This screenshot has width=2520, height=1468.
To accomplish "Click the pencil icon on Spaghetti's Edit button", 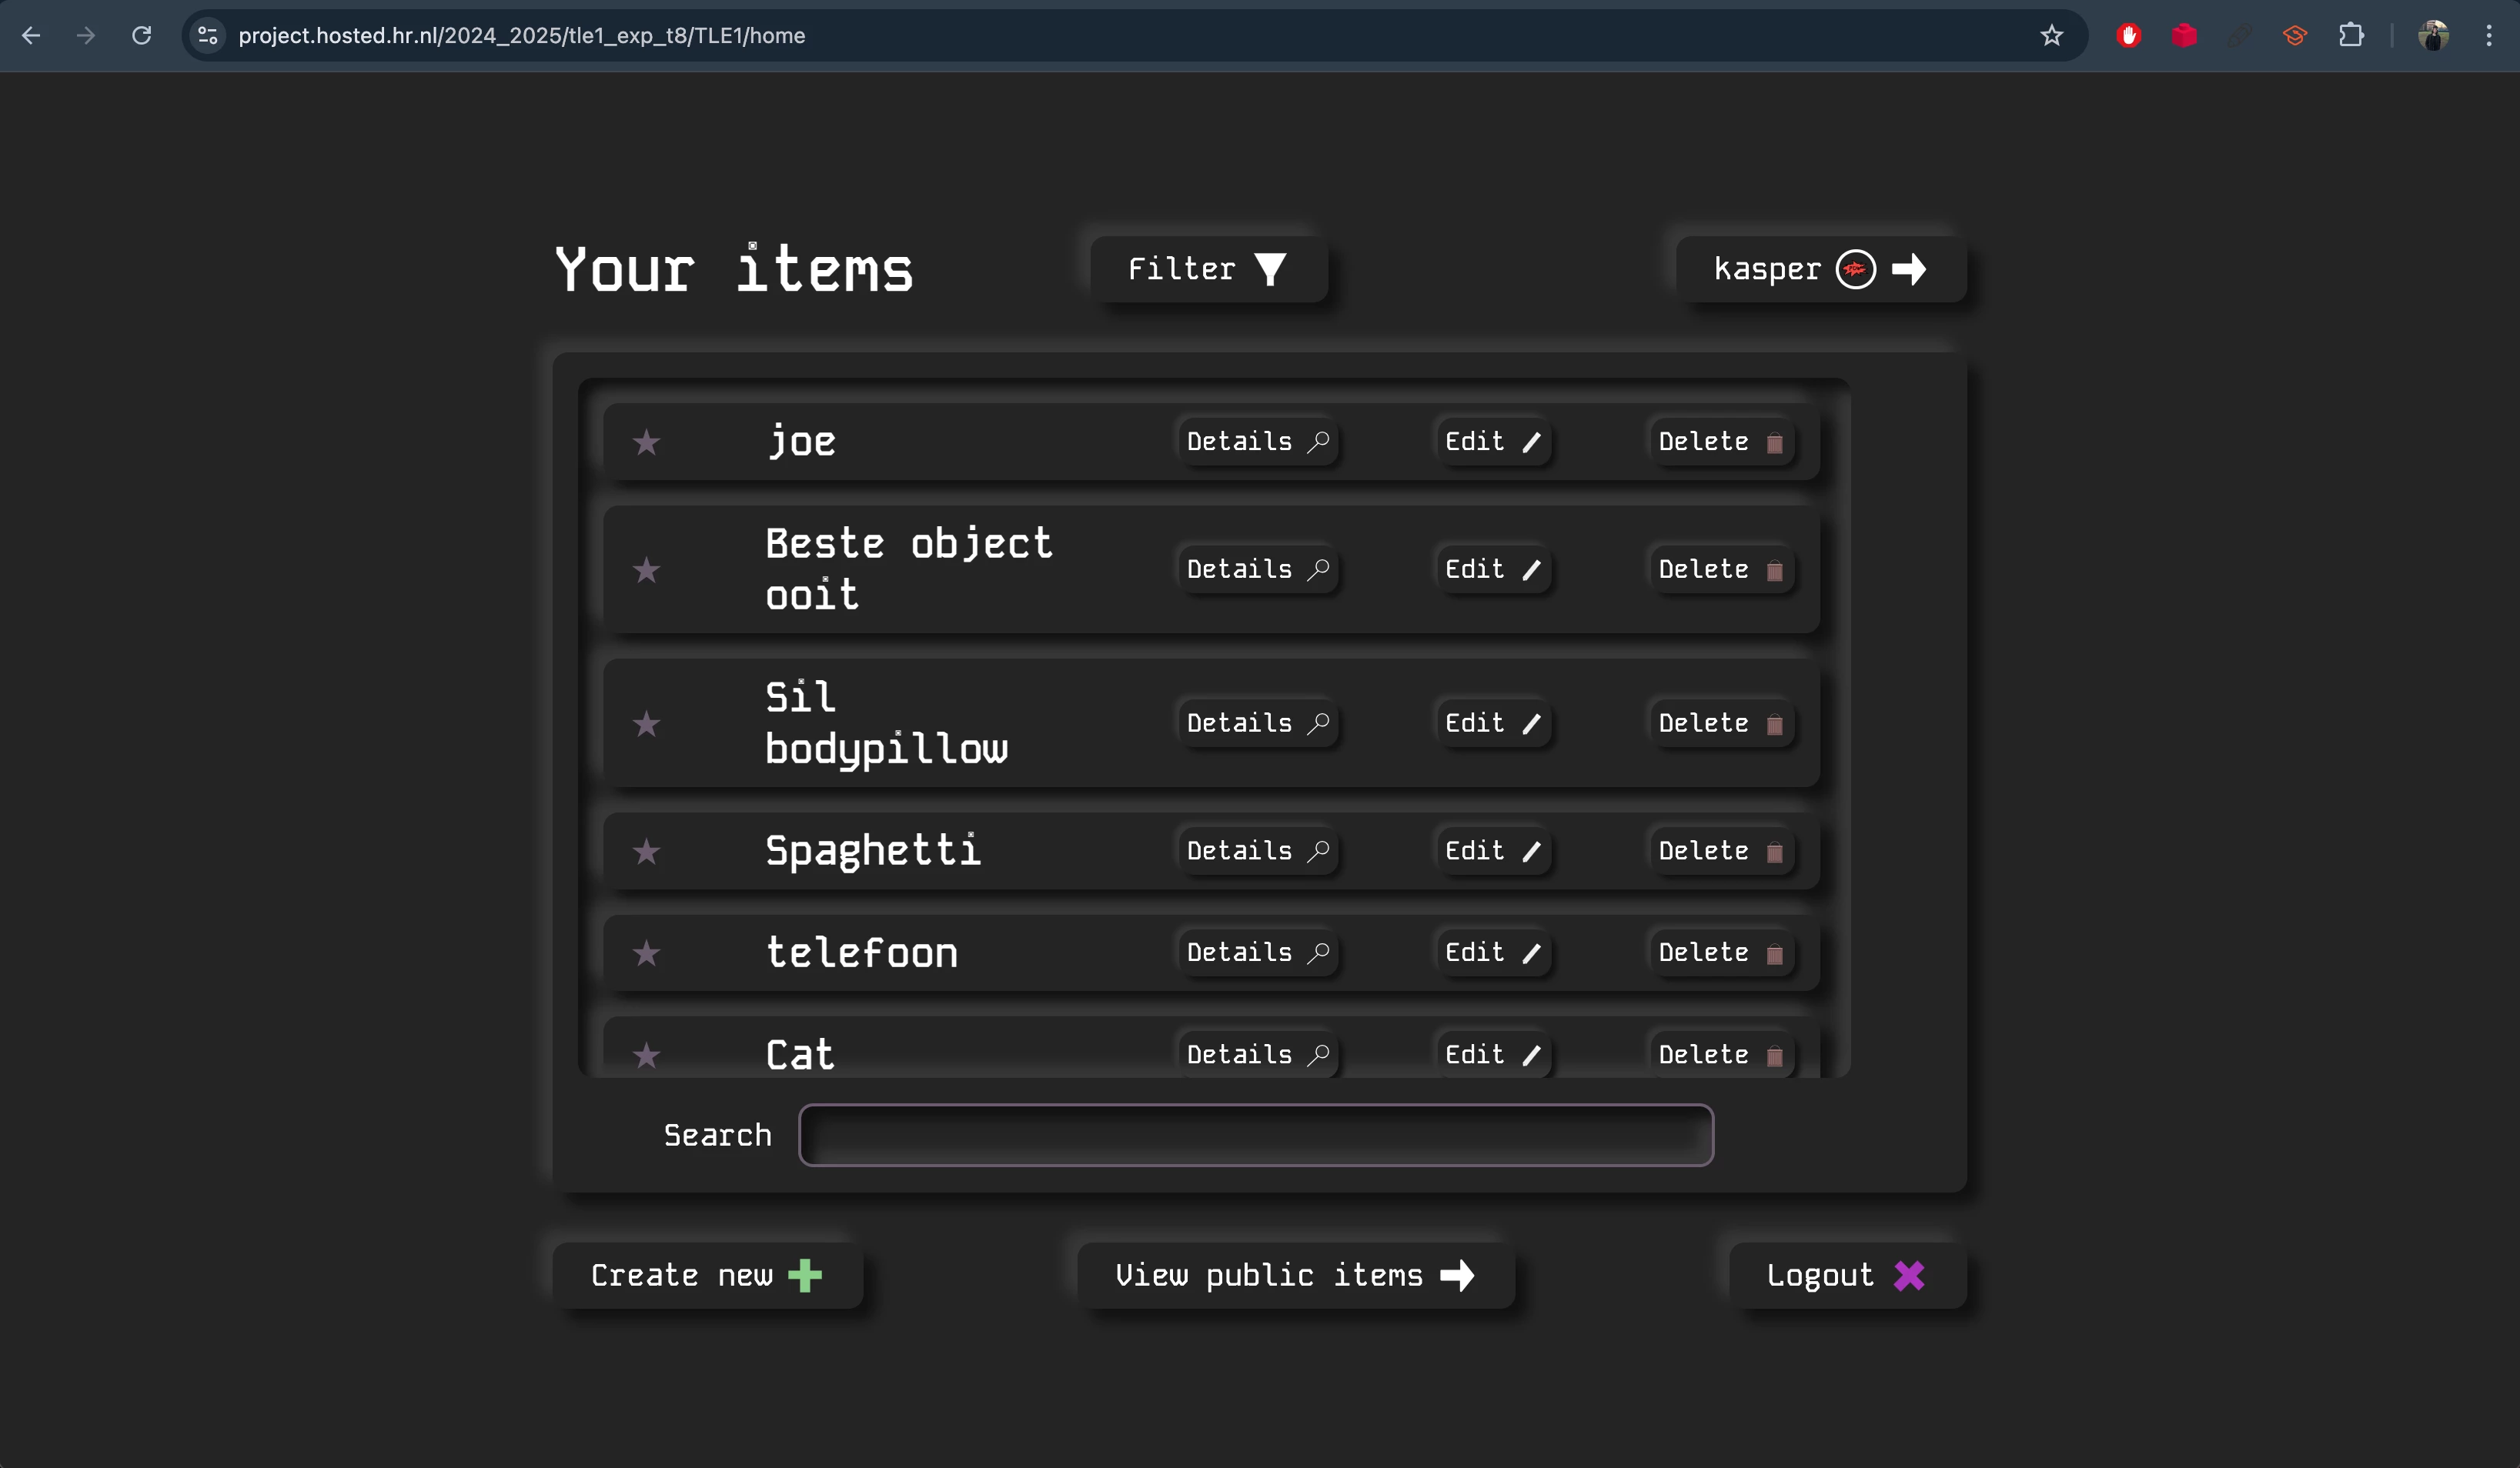I will tap(1532, 852).
